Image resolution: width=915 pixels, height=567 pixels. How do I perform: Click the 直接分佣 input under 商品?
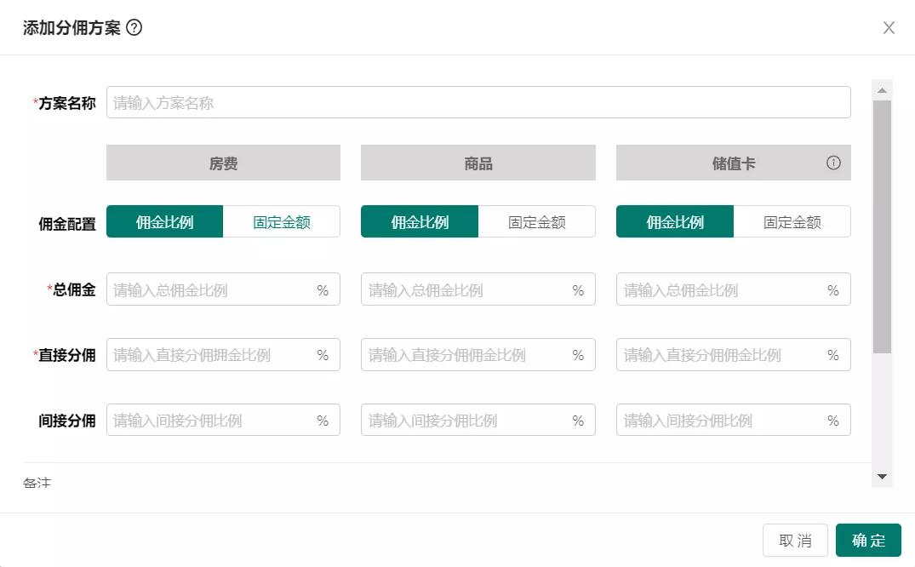tap(468, 354)
